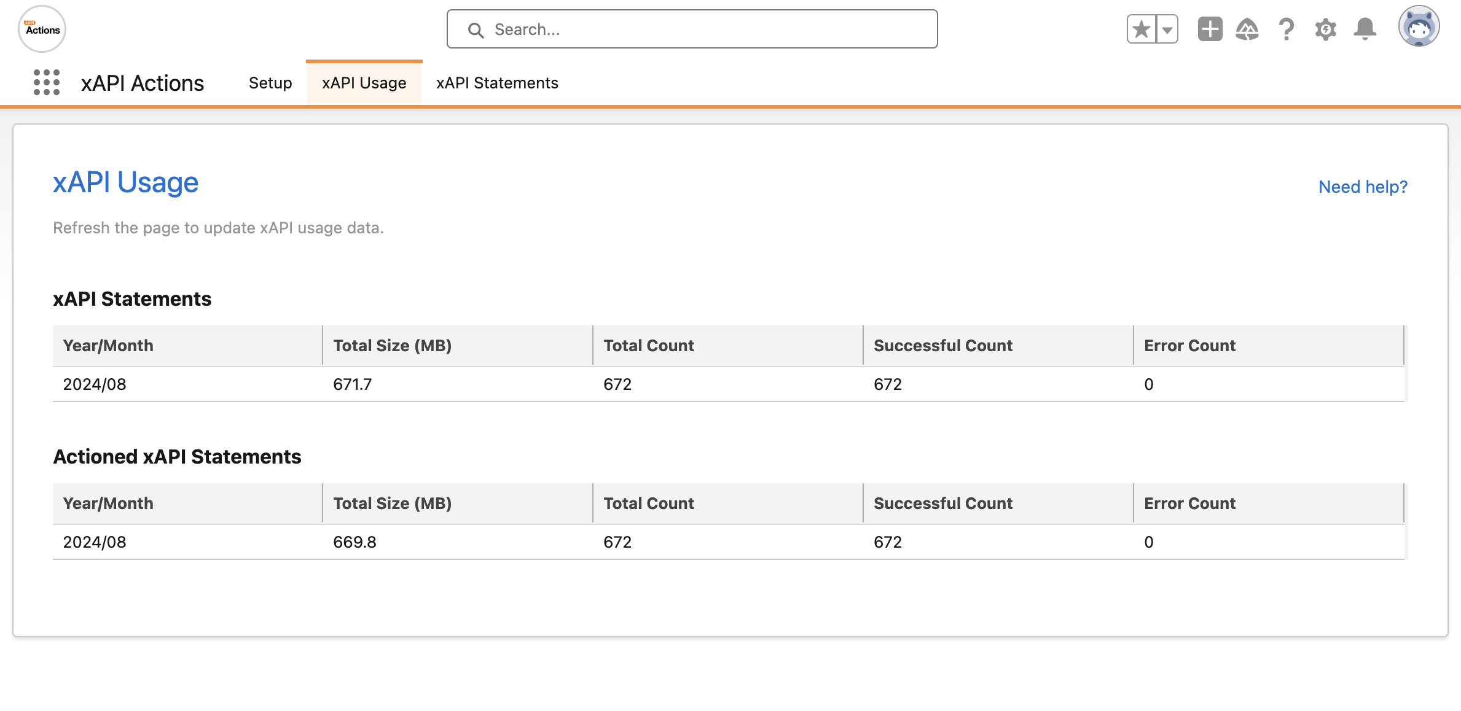Click Total Size (MB) header in Actioned table
The width and height of the screenshot is (1461, 711).
(x=392, y=503)
